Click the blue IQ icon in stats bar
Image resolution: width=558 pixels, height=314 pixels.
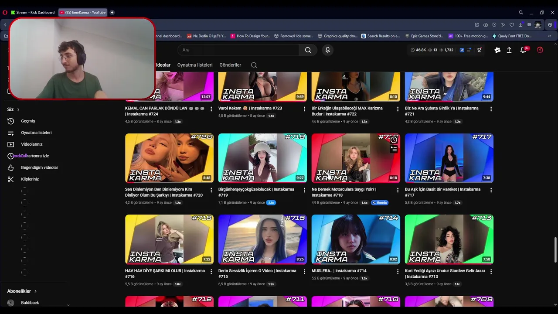point(462,50)
